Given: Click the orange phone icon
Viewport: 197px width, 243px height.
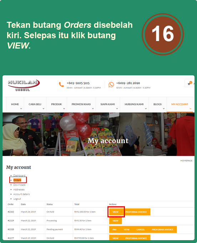Looking at the screenshot, I should [61, 85].
